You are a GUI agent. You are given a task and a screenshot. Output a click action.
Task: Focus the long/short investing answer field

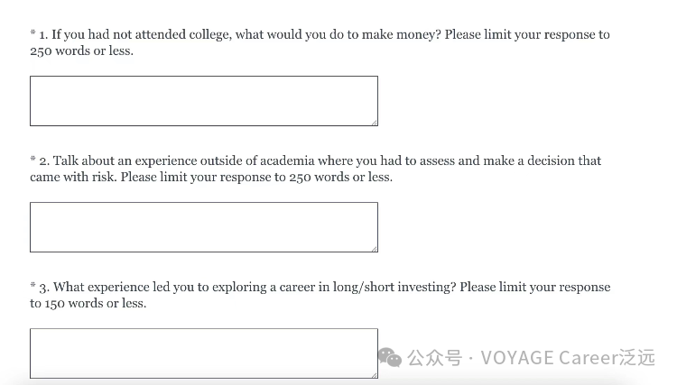point(203,353)
